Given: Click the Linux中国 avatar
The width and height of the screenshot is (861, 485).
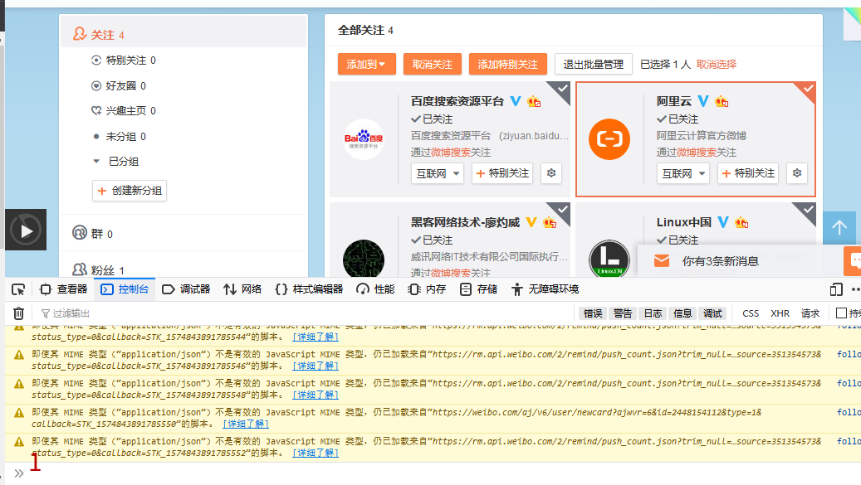Looking at the screenshot, I should click(x=609, y=259).
